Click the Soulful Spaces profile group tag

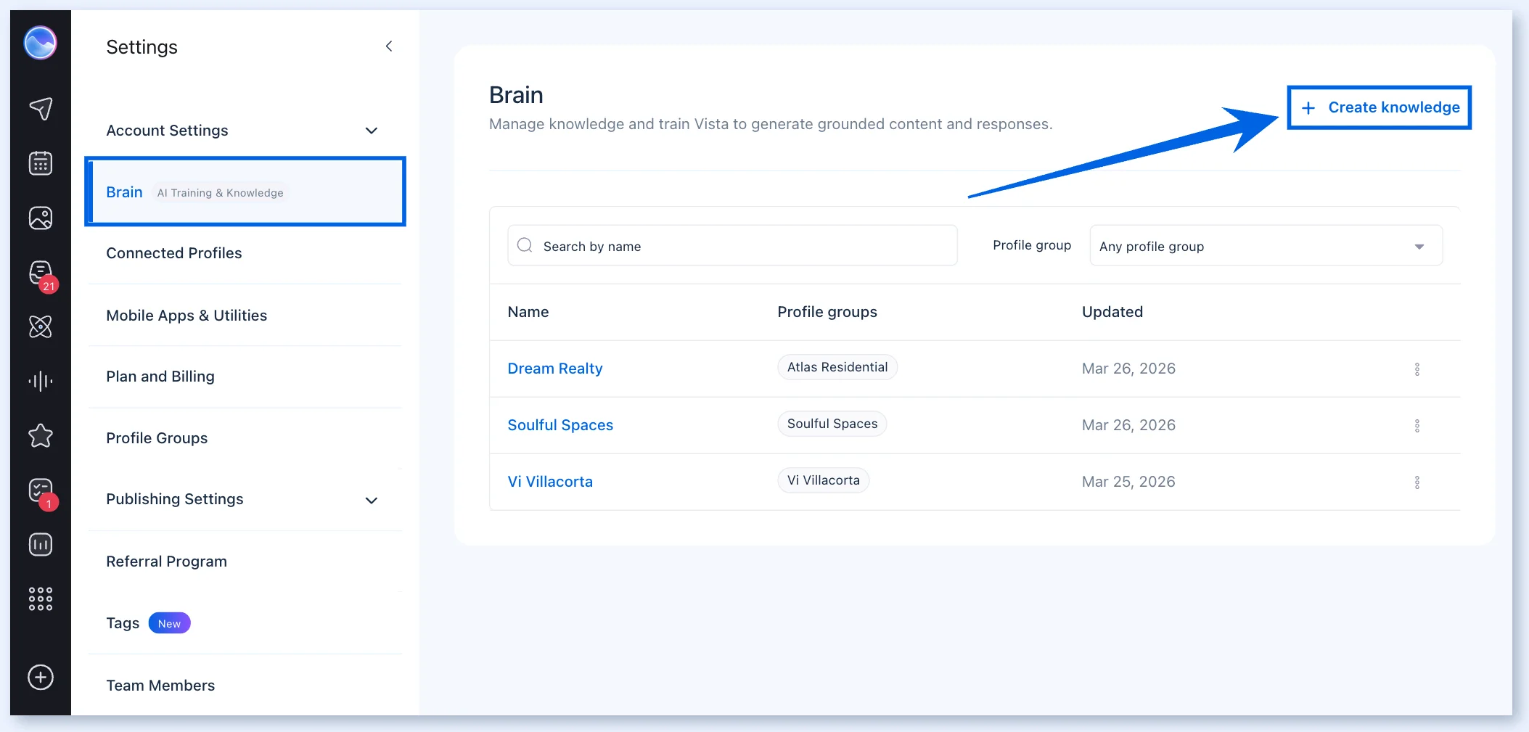[832, 424]
